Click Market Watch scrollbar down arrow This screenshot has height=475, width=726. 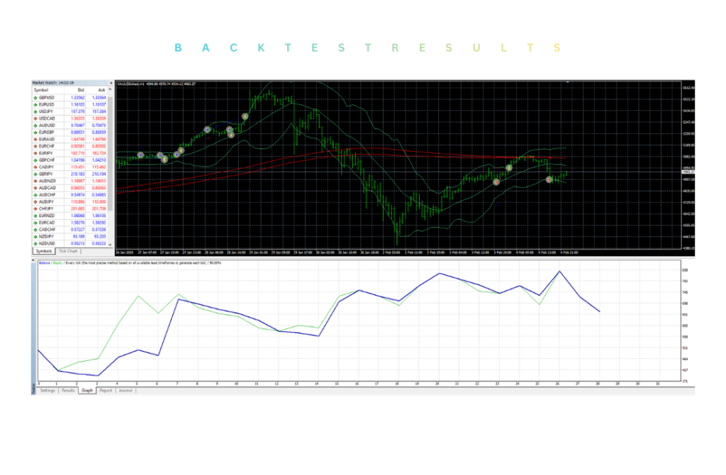pyautogui.click(x=110, y=244)
